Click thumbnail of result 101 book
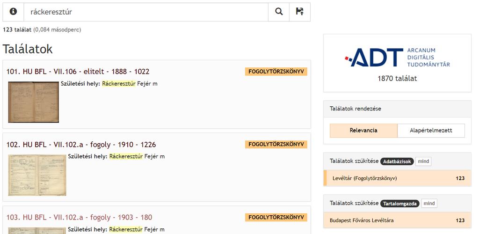Image resolution: width=479 pixels, height=234 pixels. click(x=33, y=102)
